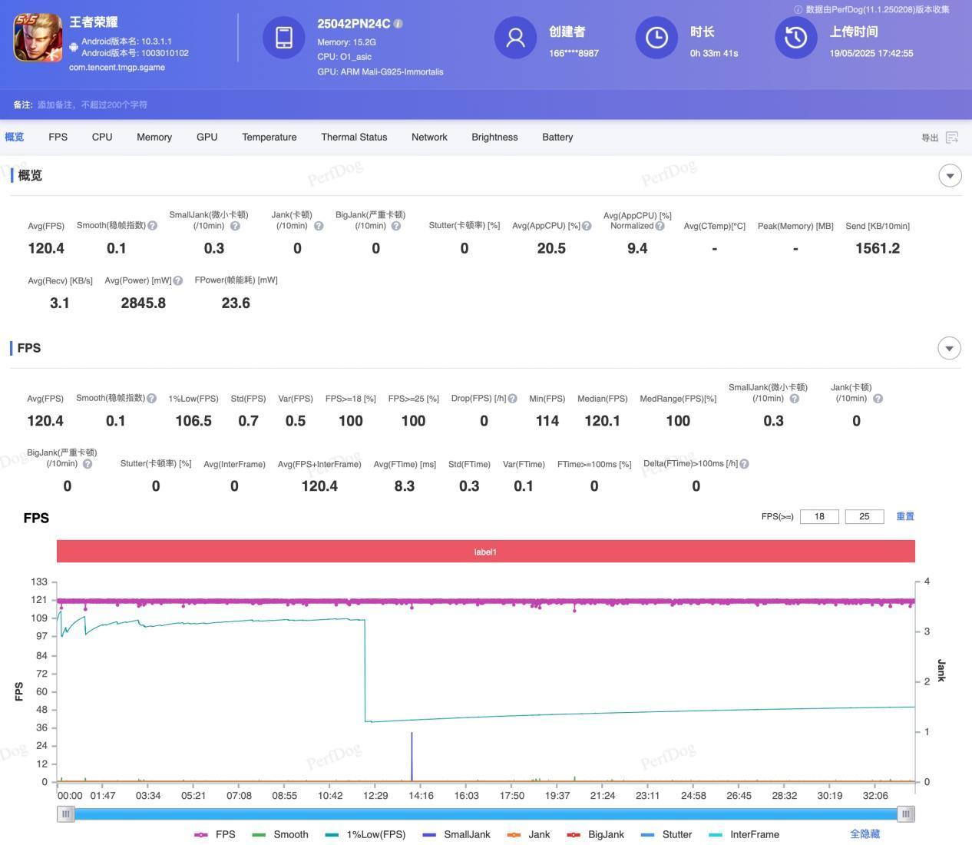Toggle the FPS series in chart legend

(215, 834)
